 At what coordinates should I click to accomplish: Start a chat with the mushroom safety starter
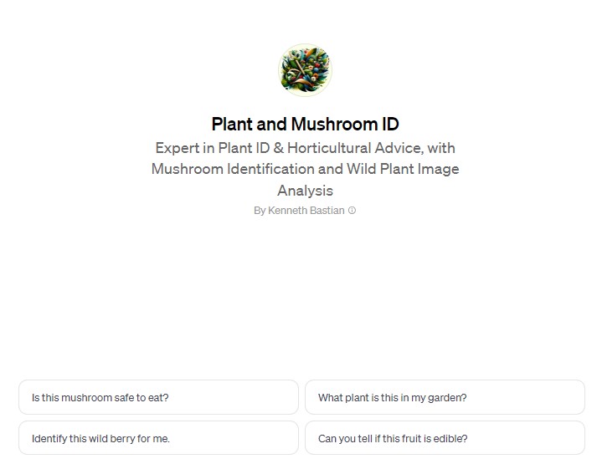[158, 398]
